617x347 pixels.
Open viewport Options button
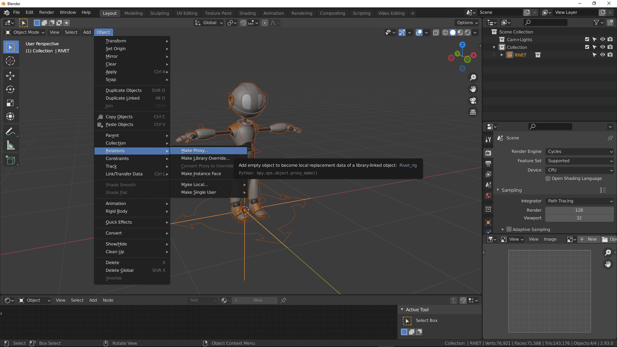(467, 23)
